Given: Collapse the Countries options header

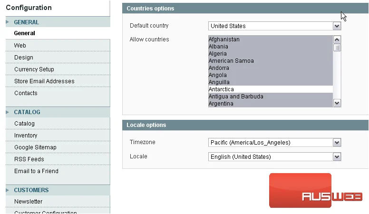Looking at the screenshot, I should tap(245, 8).
